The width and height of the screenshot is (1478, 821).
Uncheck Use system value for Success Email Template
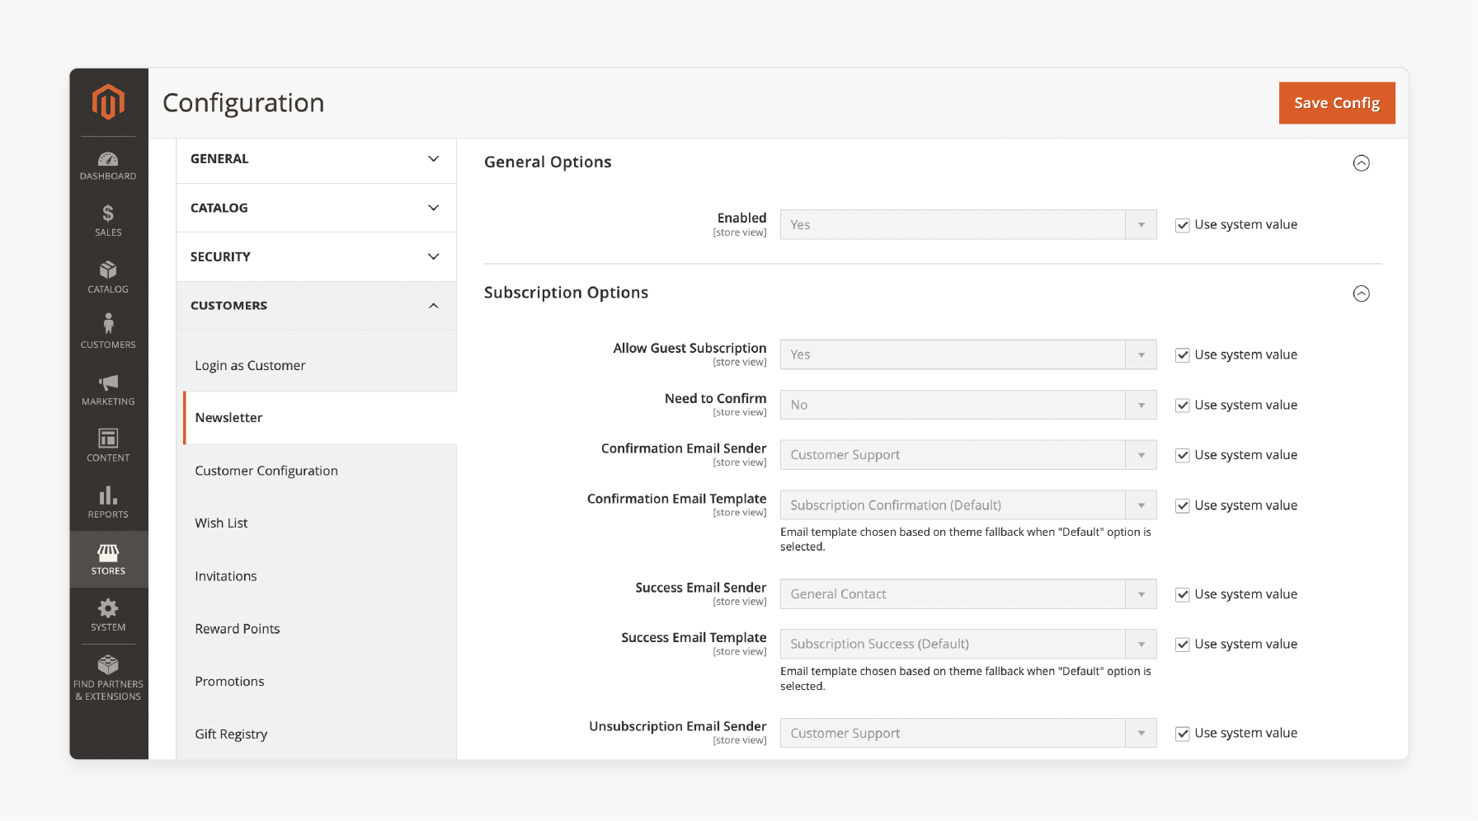coord(1182,645)
